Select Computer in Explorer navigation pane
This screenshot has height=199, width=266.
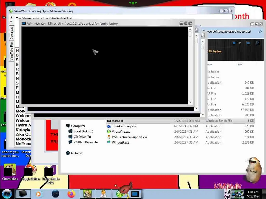tap(78, 126)
